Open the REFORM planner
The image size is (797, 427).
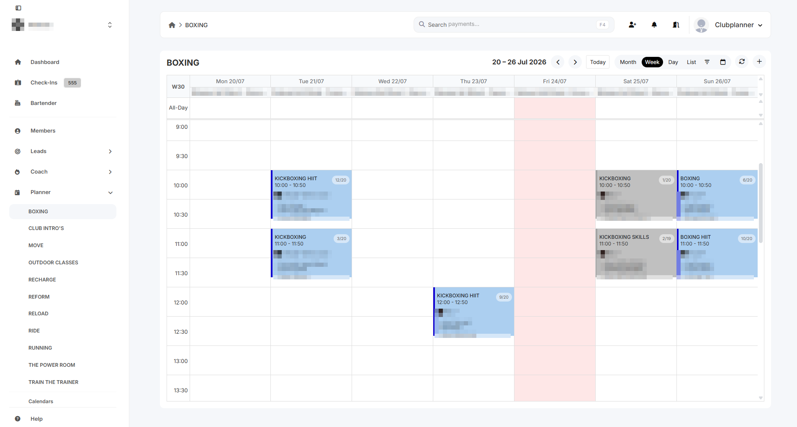(39, 297)
